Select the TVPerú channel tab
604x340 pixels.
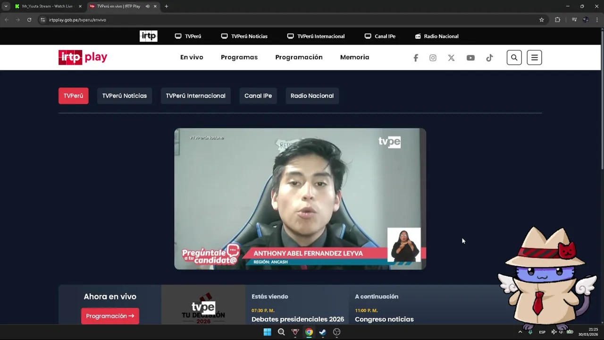pyautogui.click(x=73, y=96)
